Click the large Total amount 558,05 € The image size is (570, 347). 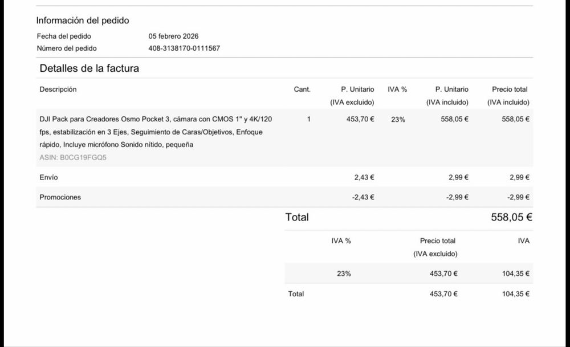(511, 217)
